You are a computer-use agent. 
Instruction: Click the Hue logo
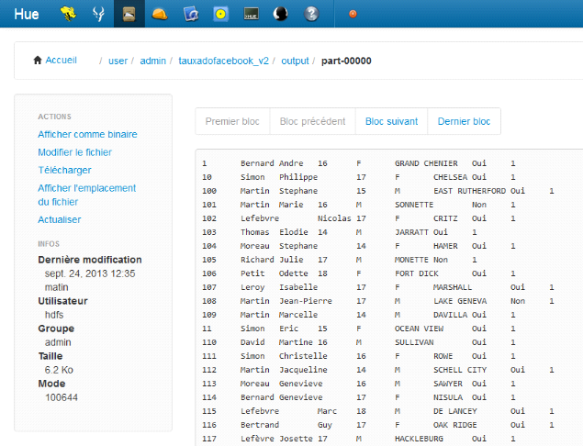point(26,14)
